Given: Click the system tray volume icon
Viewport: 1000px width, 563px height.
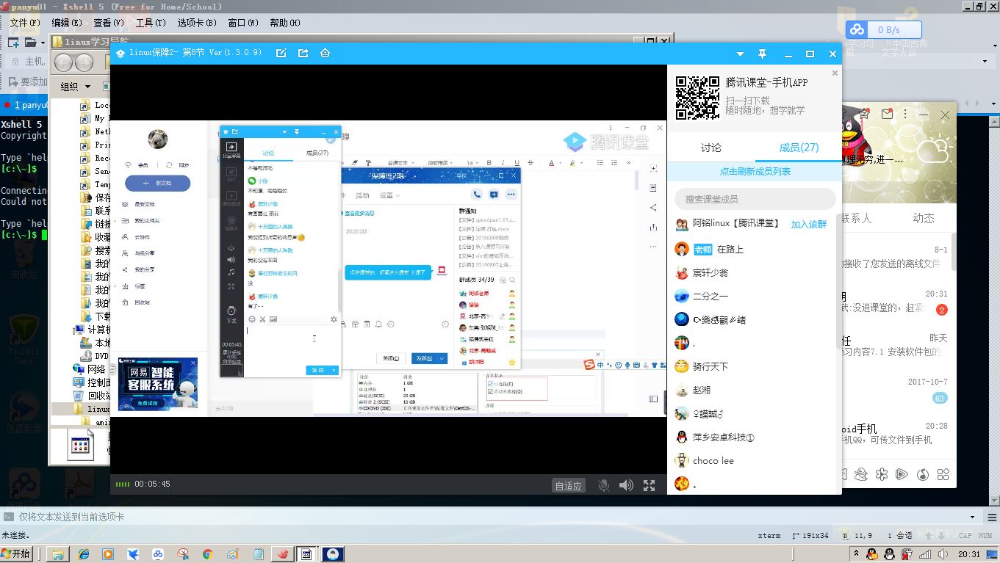Looking at the screenshot, I should pos(941,555).
